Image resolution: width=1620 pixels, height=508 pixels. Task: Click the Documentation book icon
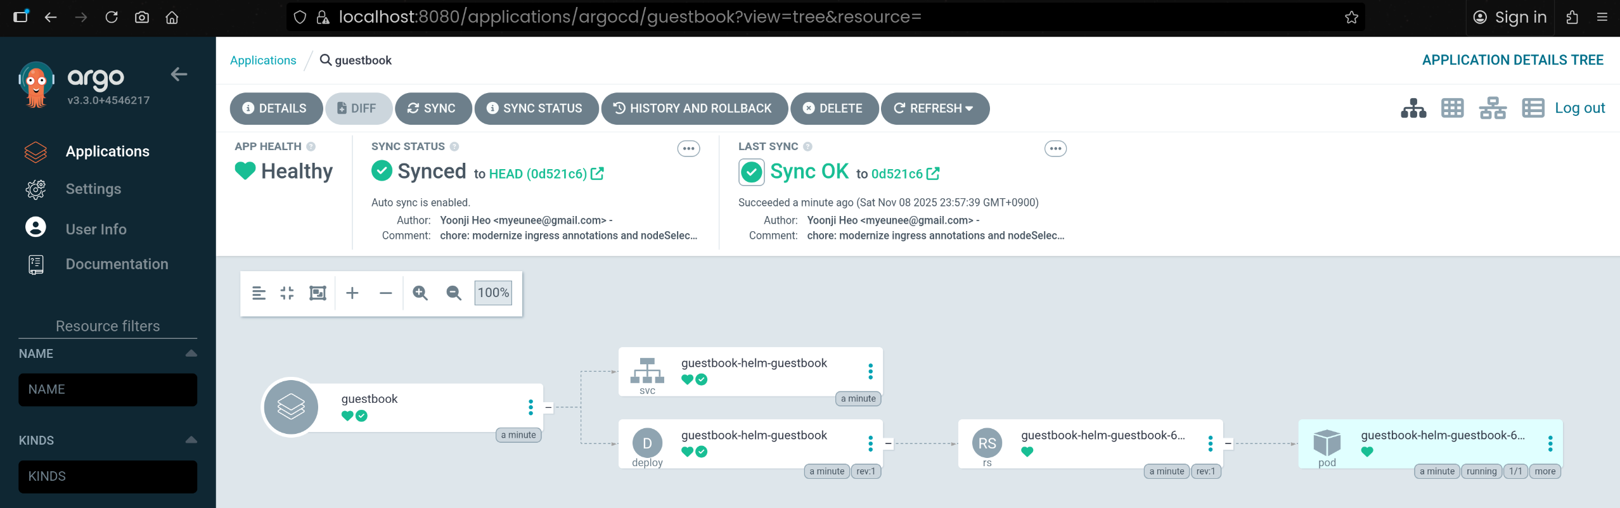[35, 265]
